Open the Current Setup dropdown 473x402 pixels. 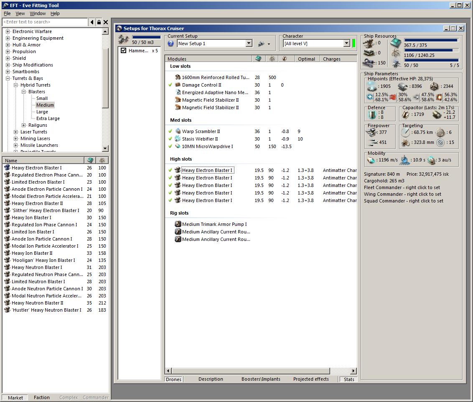tap(249, 44)
